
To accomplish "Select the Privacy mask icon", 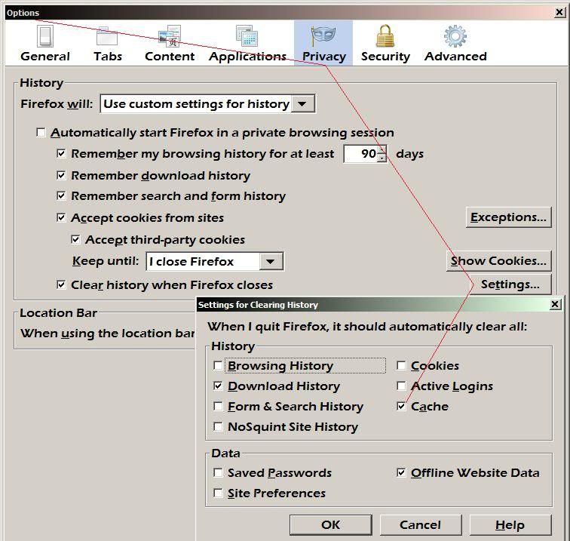I will pyautogui.click(x=323, y=36).
